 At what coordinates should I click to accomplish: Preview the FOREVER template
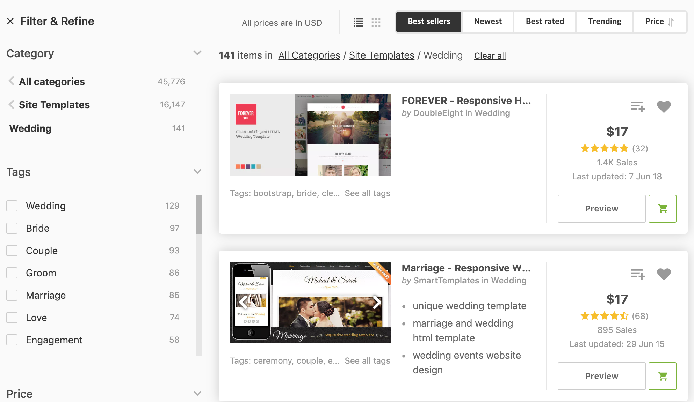601,209
